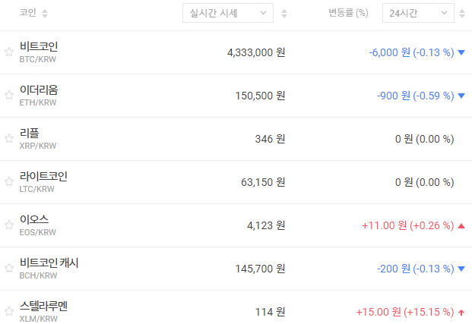Screen dimensions: 472x324
Task: Sort list by coin name arrows
Action: click(x=44, y=14)
